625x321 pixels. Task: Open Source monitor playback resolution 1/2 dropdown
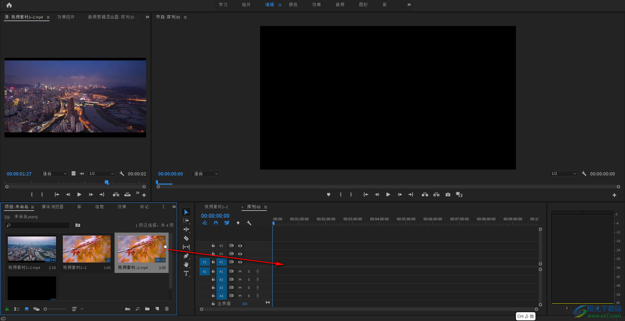click(102, 174)
